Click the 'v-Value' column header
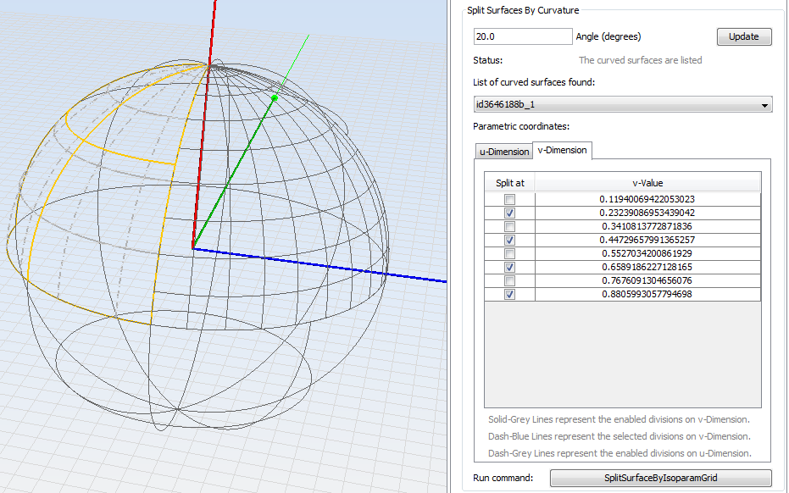Viewport: 789px width, 493px height. click(647, 183)
